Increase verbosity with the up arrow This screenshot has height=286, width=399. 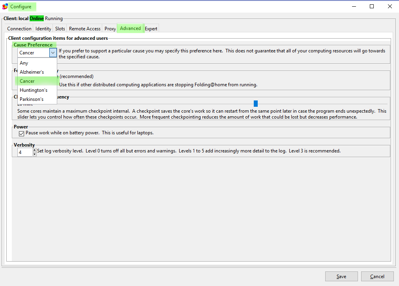pos(35,150)
